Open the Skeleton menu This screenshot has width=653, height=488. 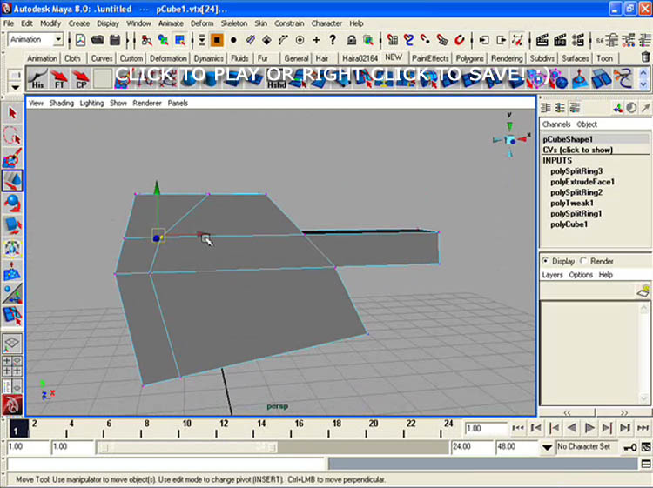[x=233, y=23]
